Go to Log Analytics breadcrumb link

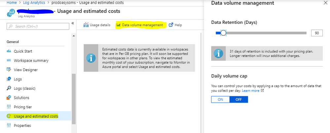(x=34, y=3)
